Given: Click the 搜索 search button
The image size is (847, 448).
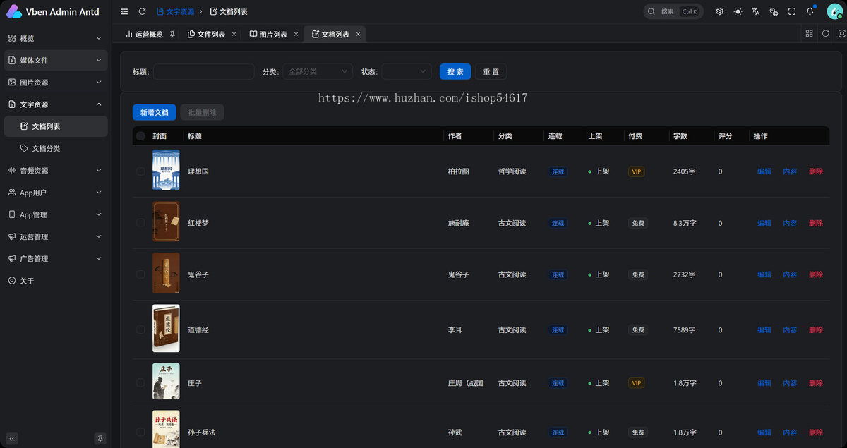Looking at the screenshot, I should pos(455,71).
